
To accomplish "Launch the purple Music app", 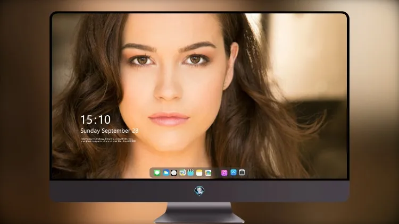I will coord(224,173).
